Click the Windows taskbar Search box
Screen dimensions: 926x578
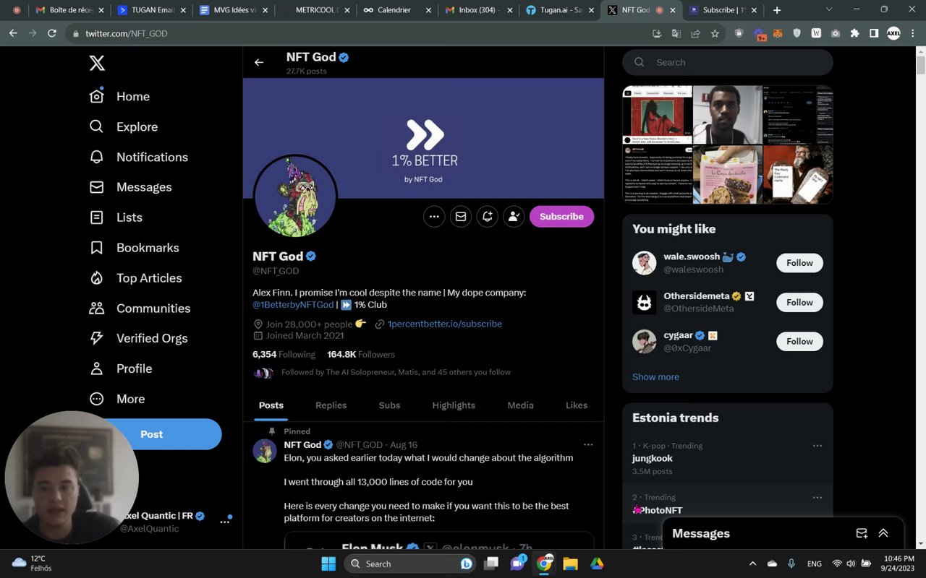coord(411,564)
